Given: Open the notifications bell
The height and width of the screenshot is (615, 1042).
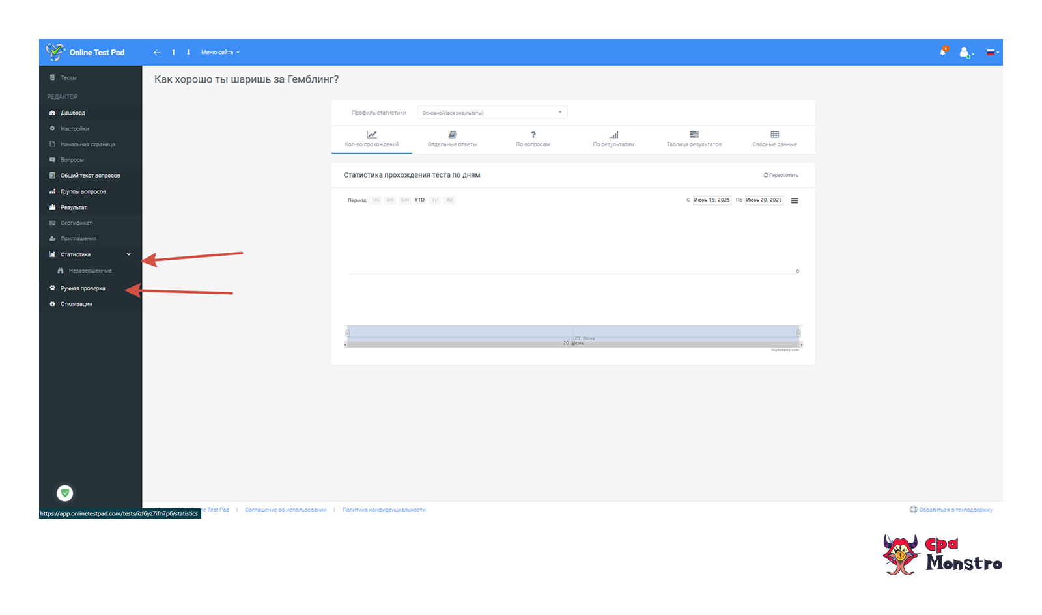Looking at the screenshot, I should [944, 51].
